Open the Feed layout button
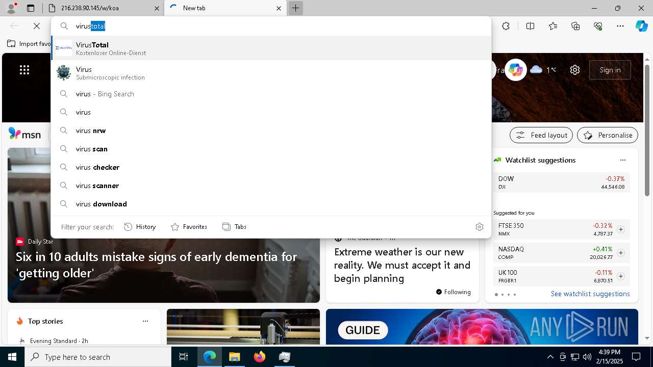653x367 pixels. (541, 135)
